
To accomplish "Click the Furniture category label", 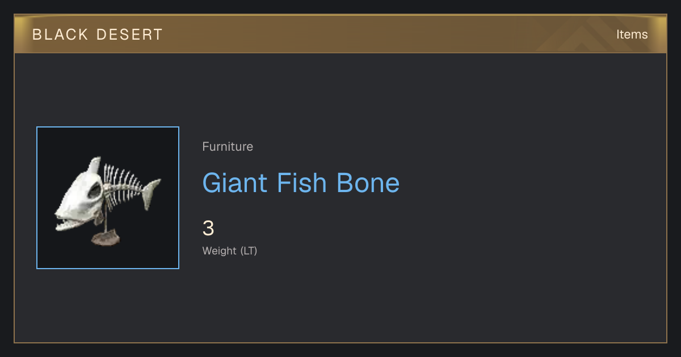I will click(228, 147).
